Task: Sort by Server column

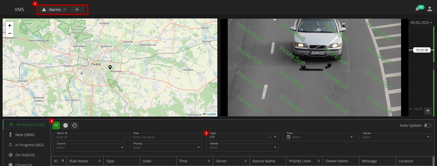Action: pyautogui.click(x=246, y=161)
